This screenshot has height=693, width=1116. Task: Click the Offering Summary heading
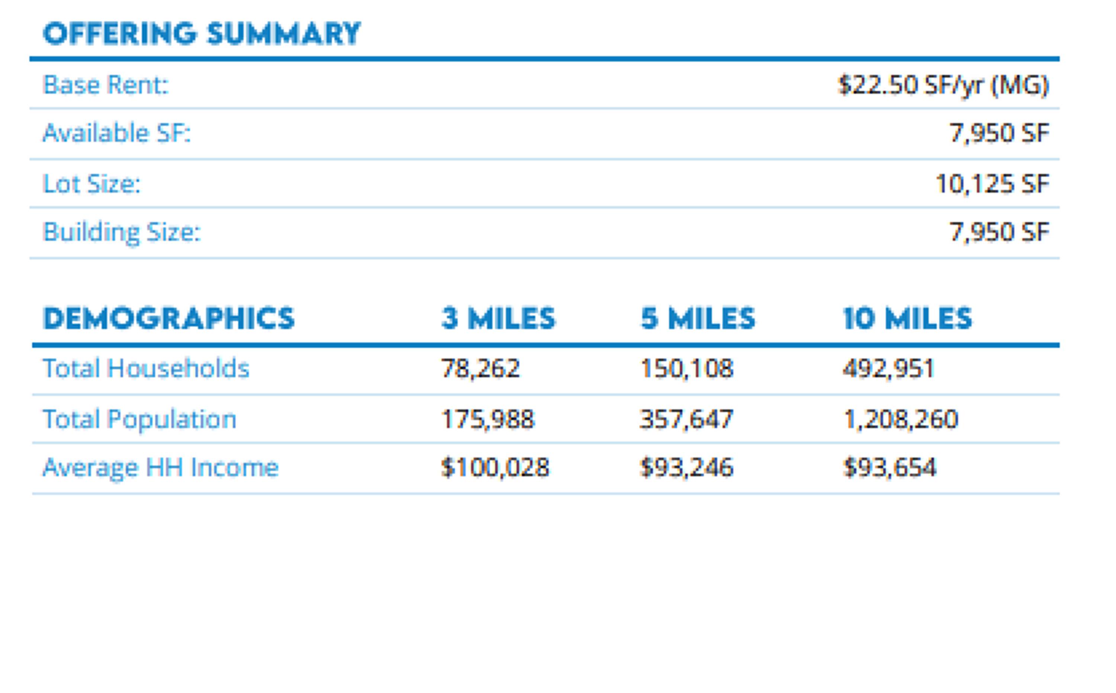coord(202,33)
